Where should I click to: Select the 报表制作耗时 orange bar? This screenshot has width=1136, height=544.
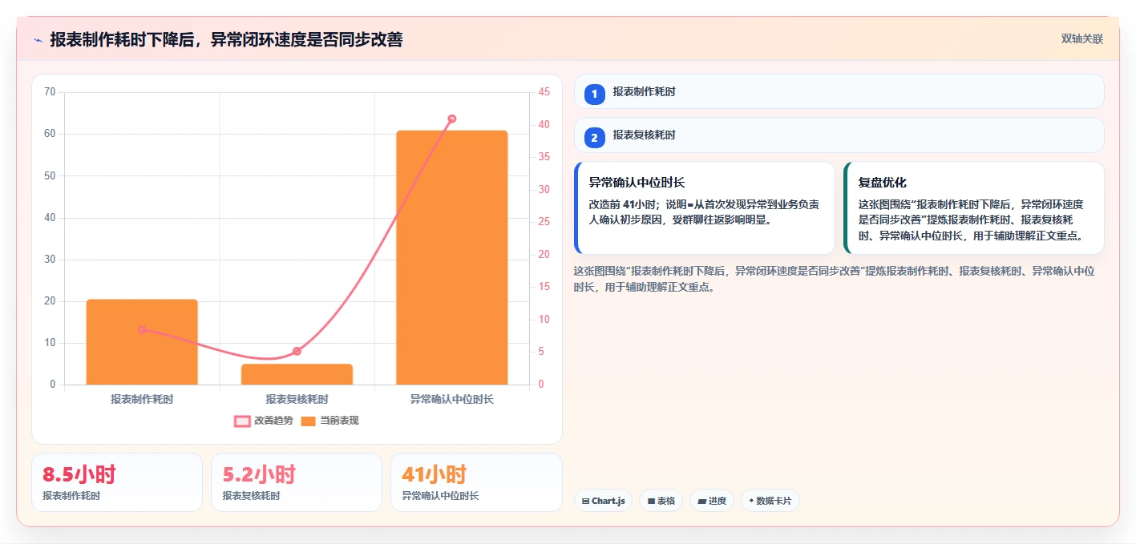pos(142,342)
